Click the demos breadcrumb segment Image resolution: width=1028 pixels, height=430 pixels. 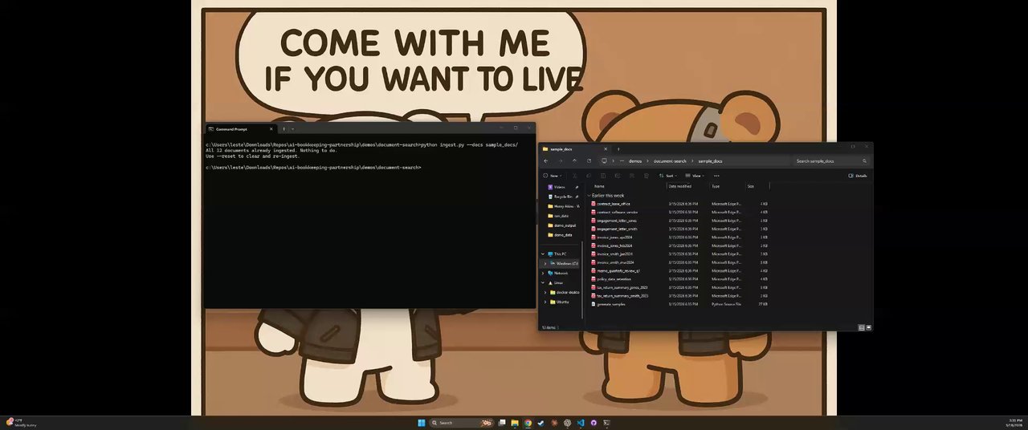pyautogui.click(x=635, y=160)
